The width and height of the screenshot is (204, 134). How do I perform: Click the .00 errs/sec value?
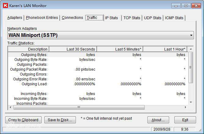(85, 79)
